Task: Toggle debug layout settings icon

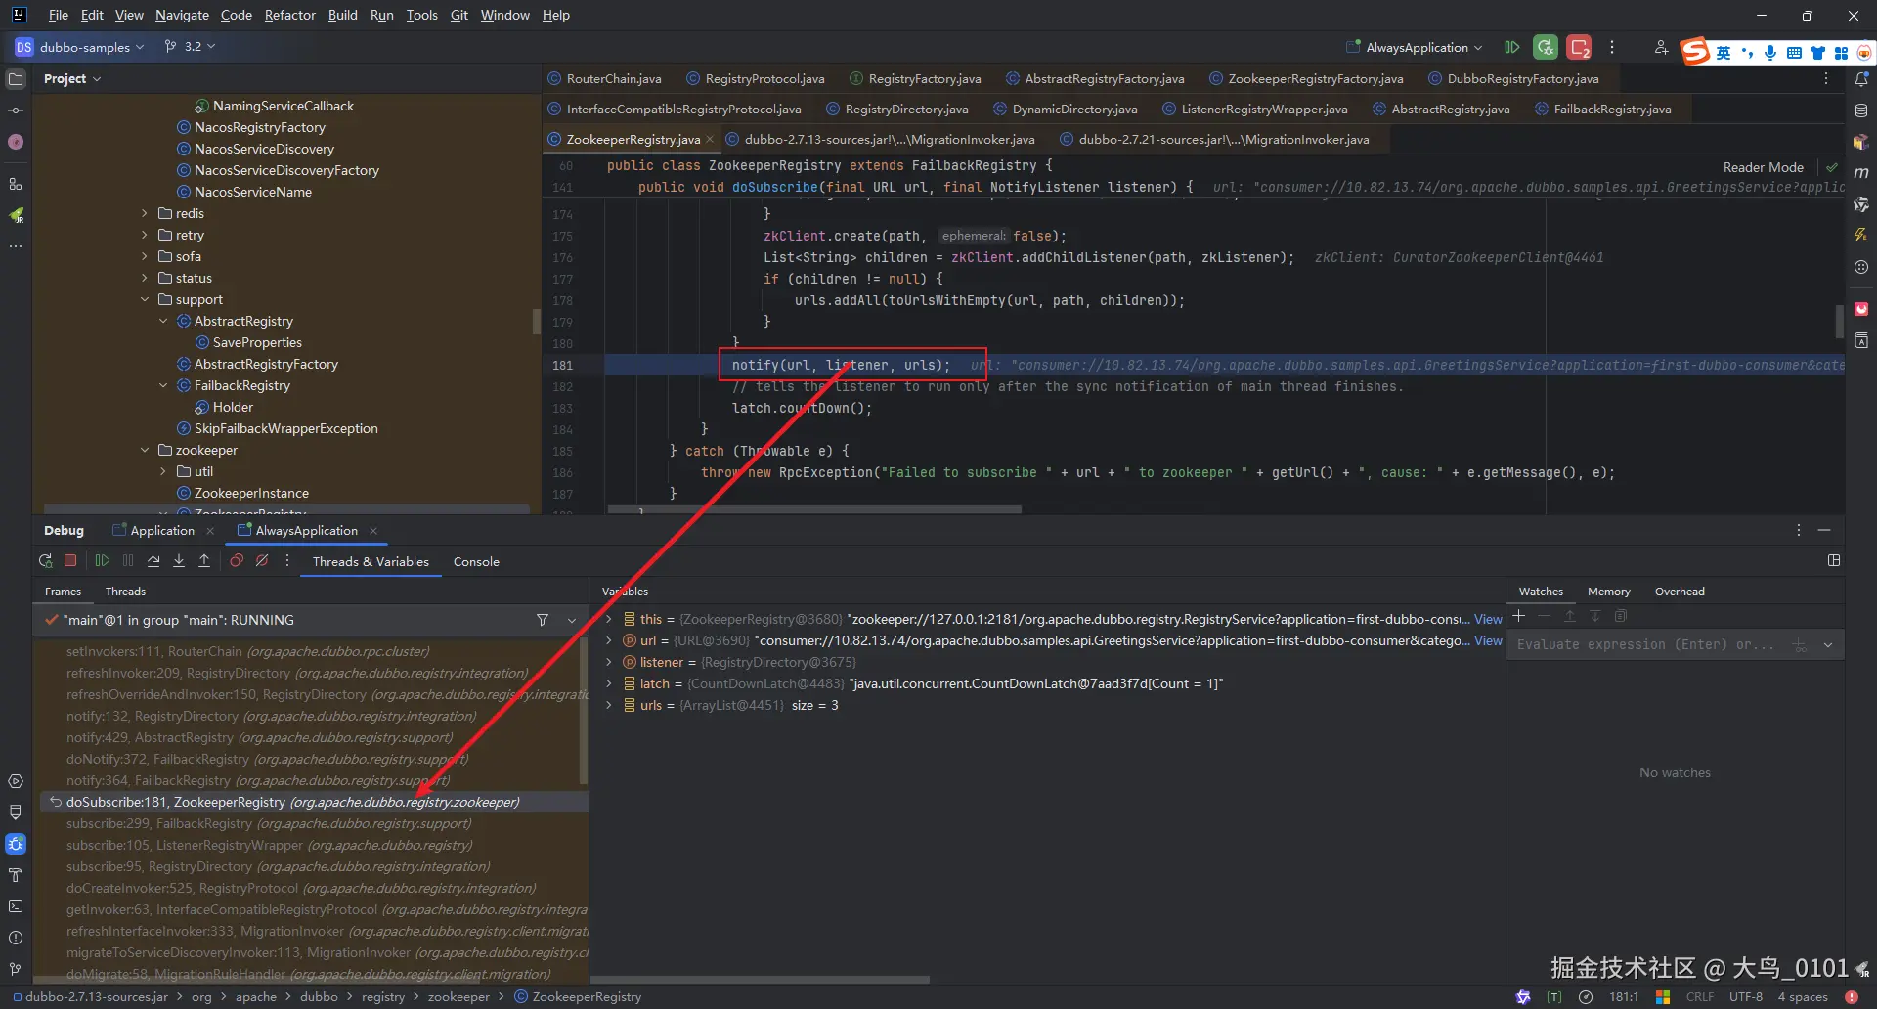Action: tap(1834, 560)
